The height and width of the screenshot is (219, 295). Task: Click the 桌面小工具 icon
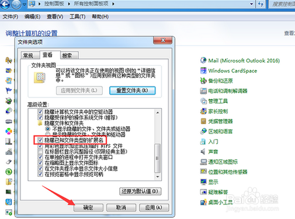click(x=203, y=202)
